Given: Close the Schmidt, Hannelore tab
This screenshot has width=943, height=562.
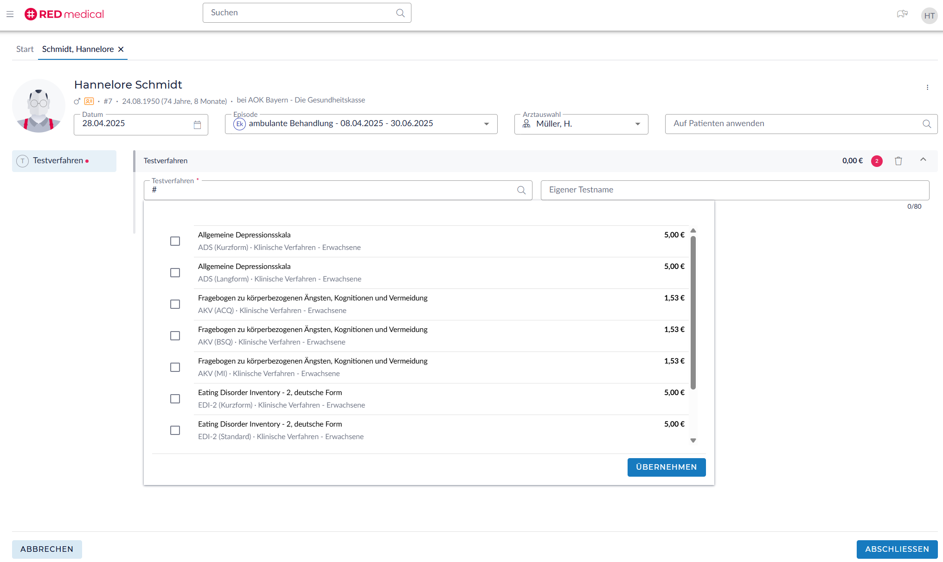Looking at the screenshot, I should [x=121, y=49].
